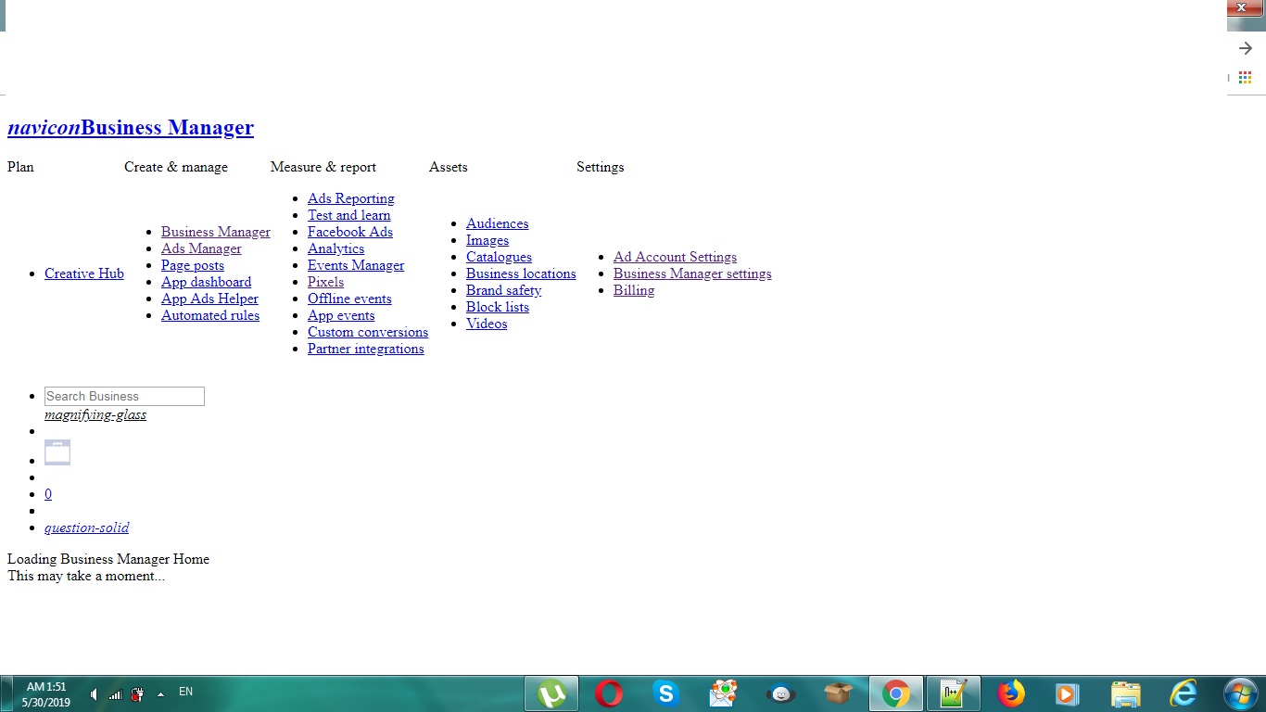Open uTorrent from the taskbar
The width and height of the screenshot is (1266, 712).
[x=551, y=693]
